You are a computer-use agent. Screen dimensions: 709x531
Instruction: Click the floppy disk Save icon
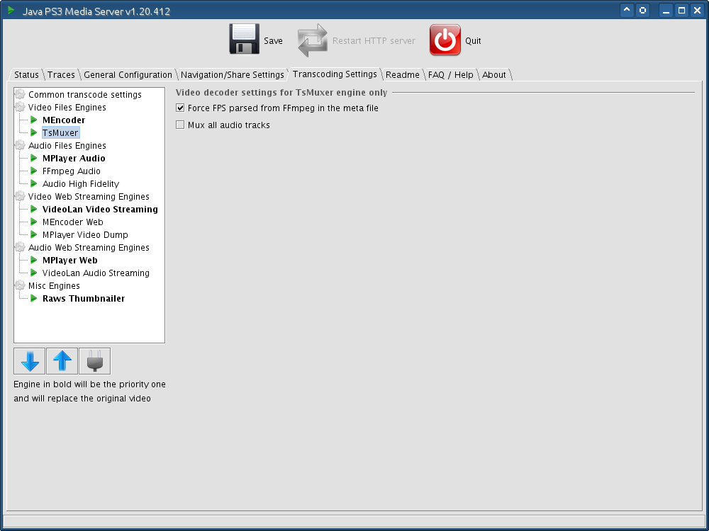point(244,39)
